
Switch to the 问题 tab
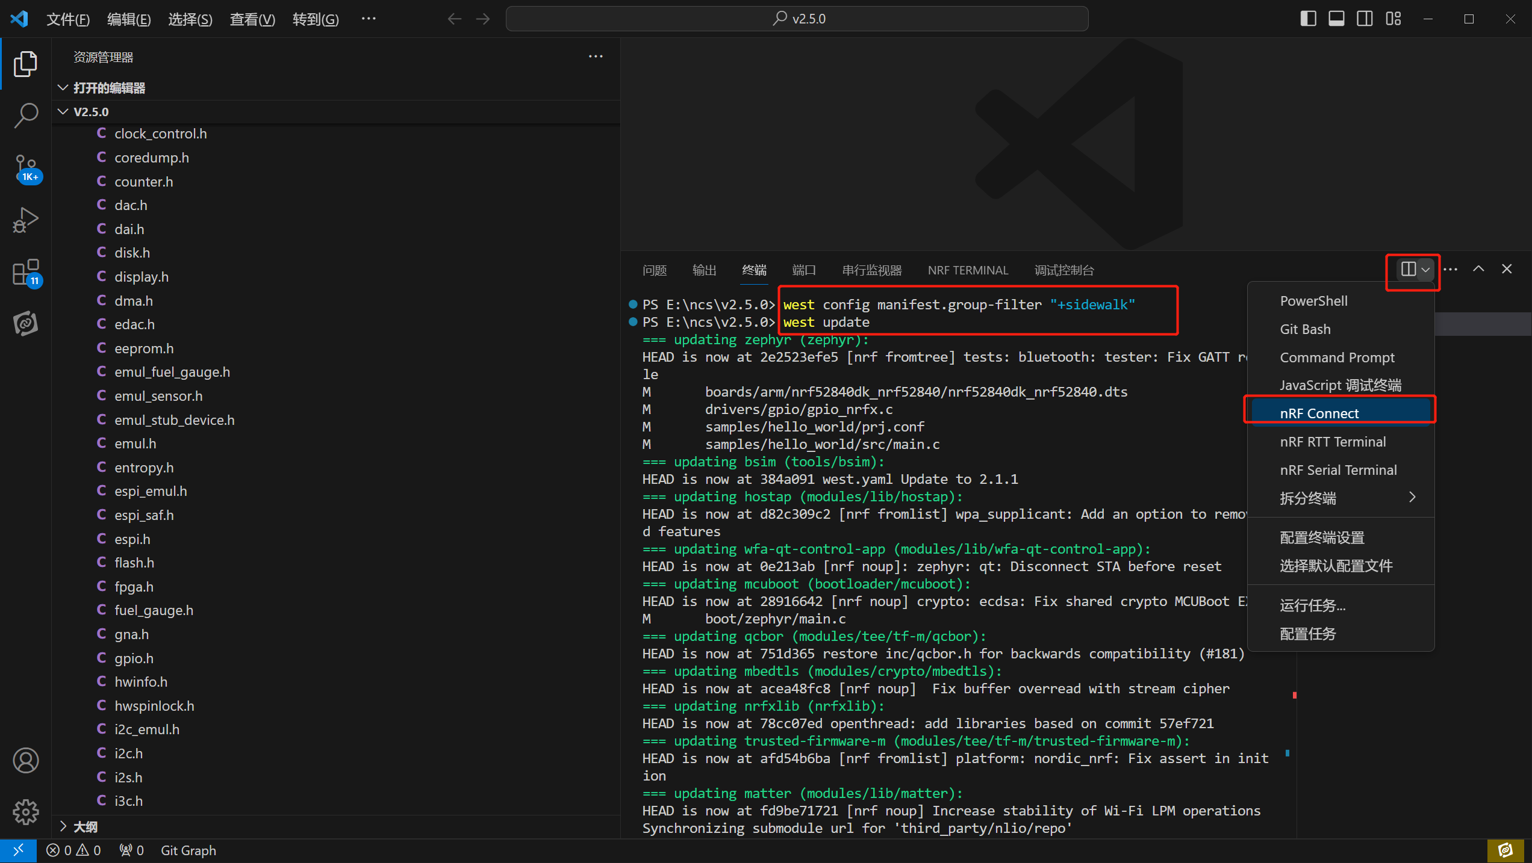(655, 270)
